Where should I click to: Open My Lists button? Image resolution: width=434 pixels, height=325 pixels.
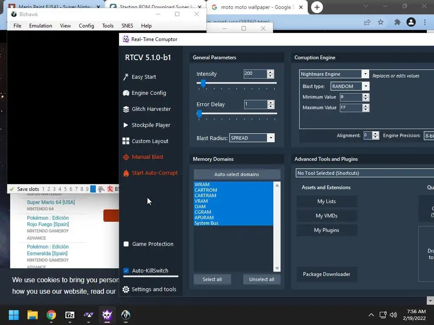coord(327,201)
